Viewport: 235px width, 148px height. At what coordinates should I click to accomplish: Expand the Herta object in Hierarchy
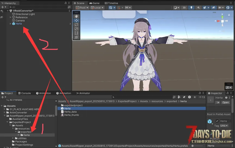[x=11, y=24]
